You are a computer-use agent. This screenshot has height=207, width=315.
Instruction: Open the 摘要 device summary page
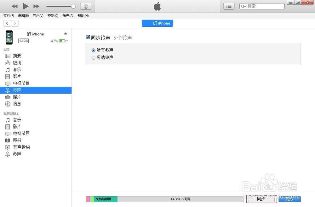point(17,56)
